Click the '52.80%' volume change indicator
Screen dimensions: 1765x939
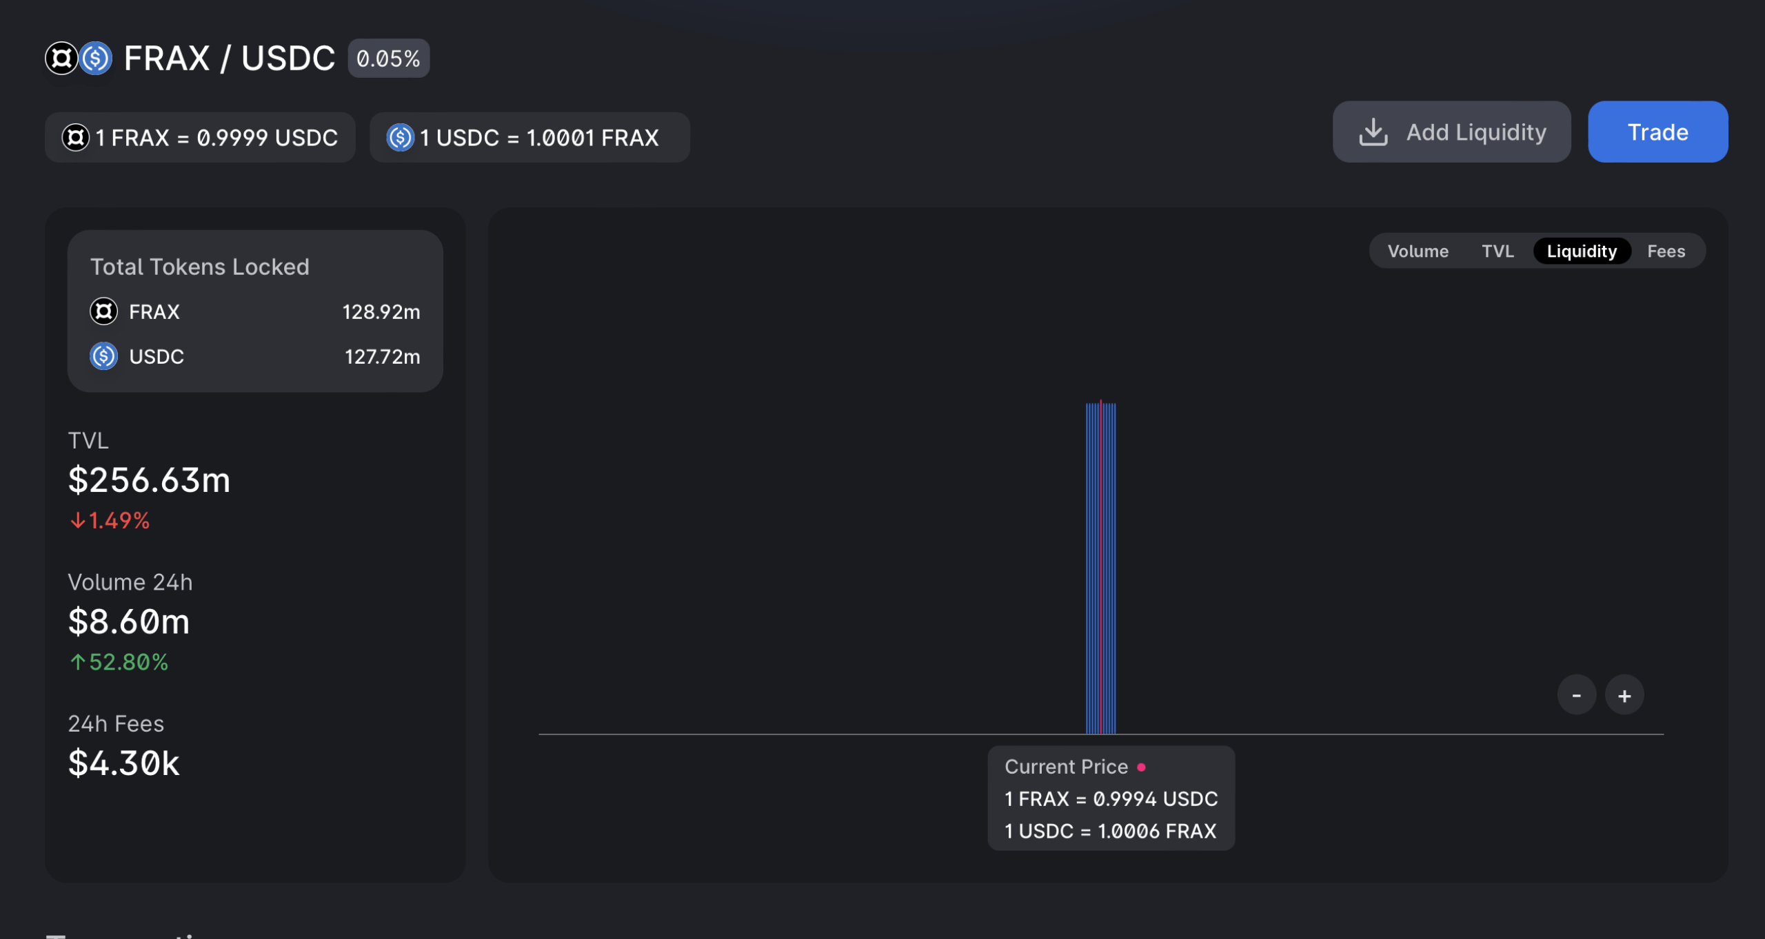tap(119, 662)
